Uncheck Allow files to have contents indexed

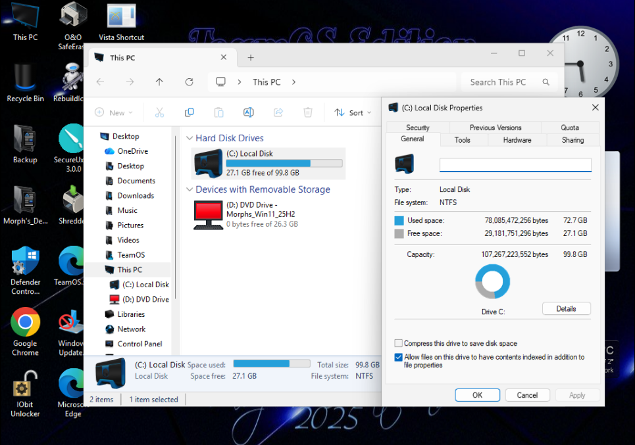(x=399, y=358)
